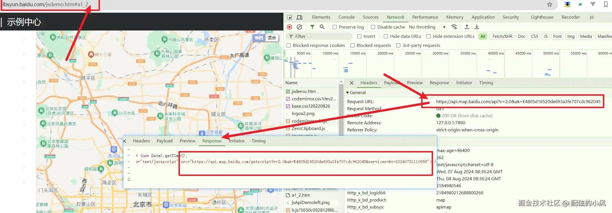This screenshot has height=213, width=612.
Task: Open the Console tab
Action: (346, 17)
